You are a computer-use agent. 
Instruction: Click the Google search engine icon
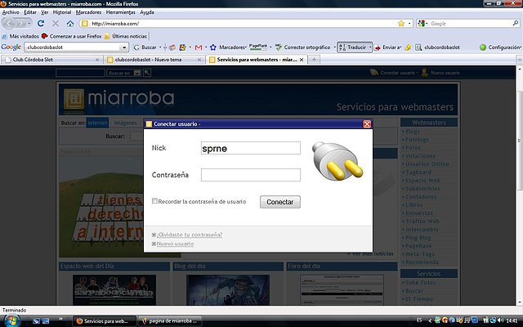421,24
